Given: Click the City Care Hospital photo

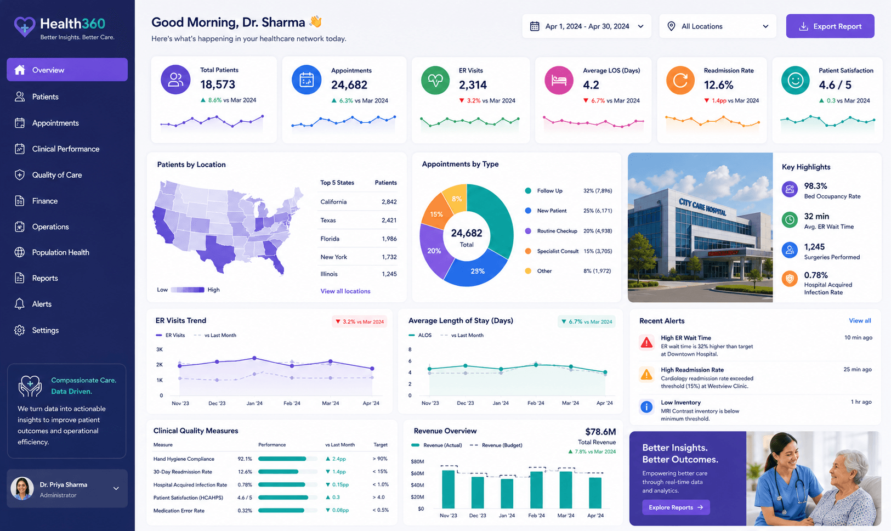Looking at the screenshot, I should [700, 228].
